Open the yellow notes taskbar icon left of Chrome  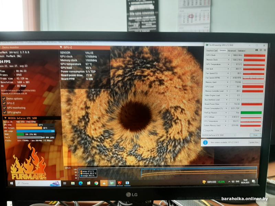(x=89, y=183)
